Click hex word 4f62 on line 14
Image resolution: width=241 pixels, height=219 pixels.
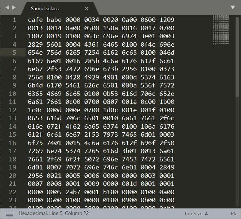pyautogui.click(x=73, y=126)
